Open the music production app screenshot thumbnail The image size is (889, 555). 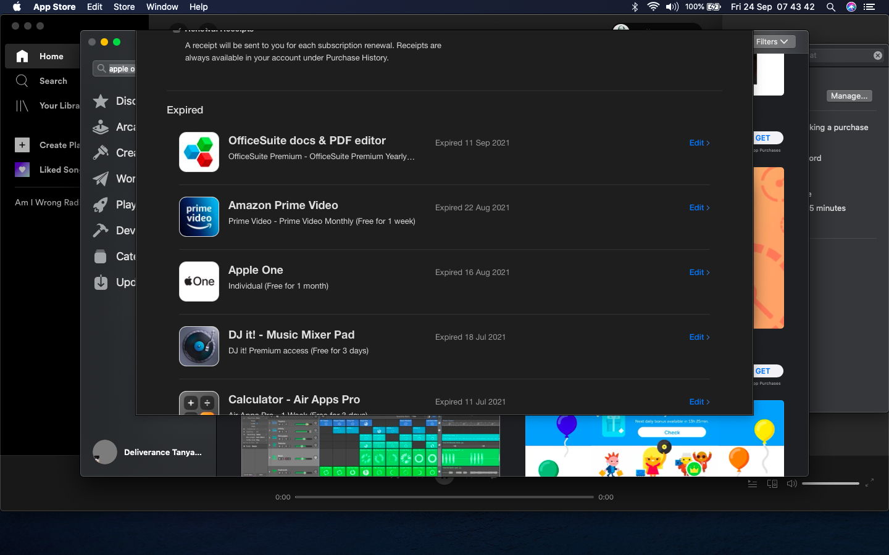pyautogui.click(x=370, y=446)
